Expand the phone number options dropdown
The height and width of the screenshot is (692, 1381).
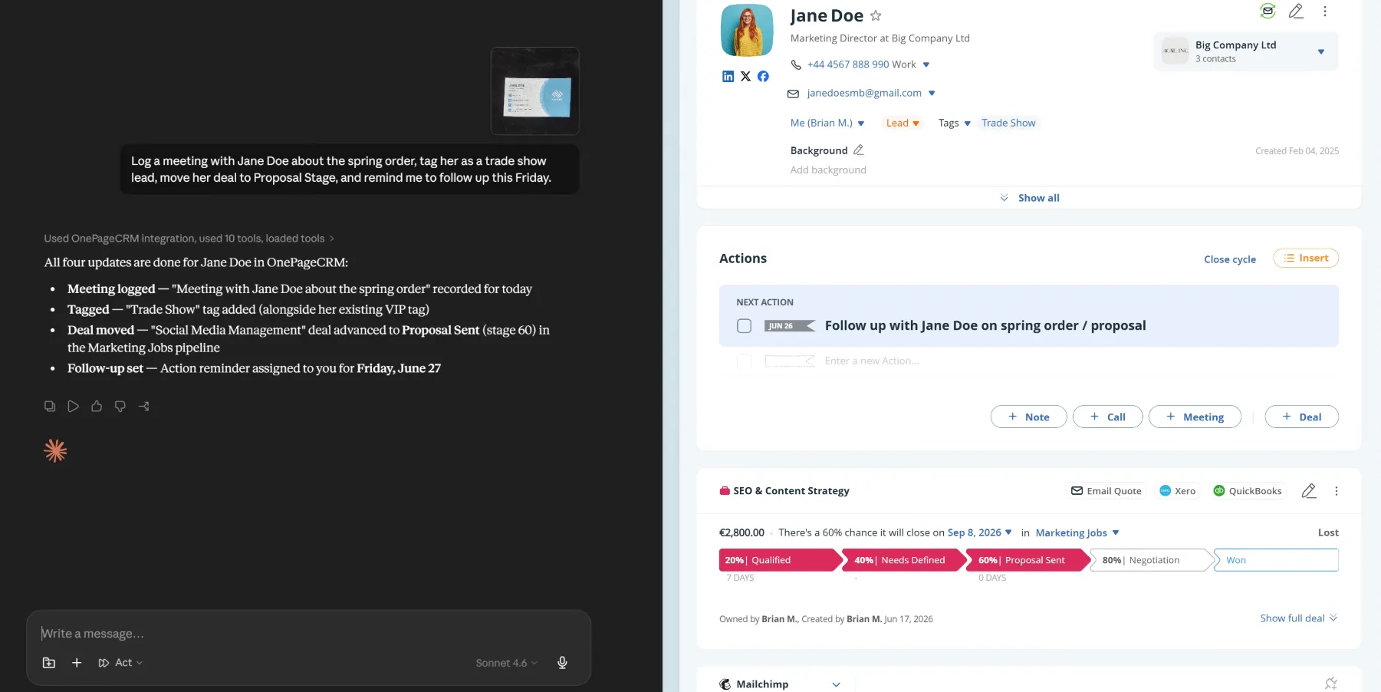[926, 65]
